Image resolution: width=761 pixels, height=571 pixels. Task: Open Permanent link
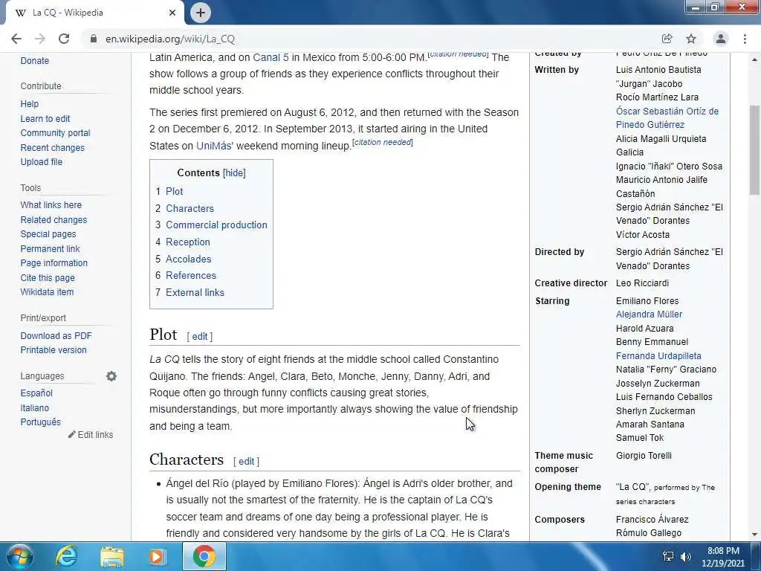pyautogui.click(x=50, y=248)
